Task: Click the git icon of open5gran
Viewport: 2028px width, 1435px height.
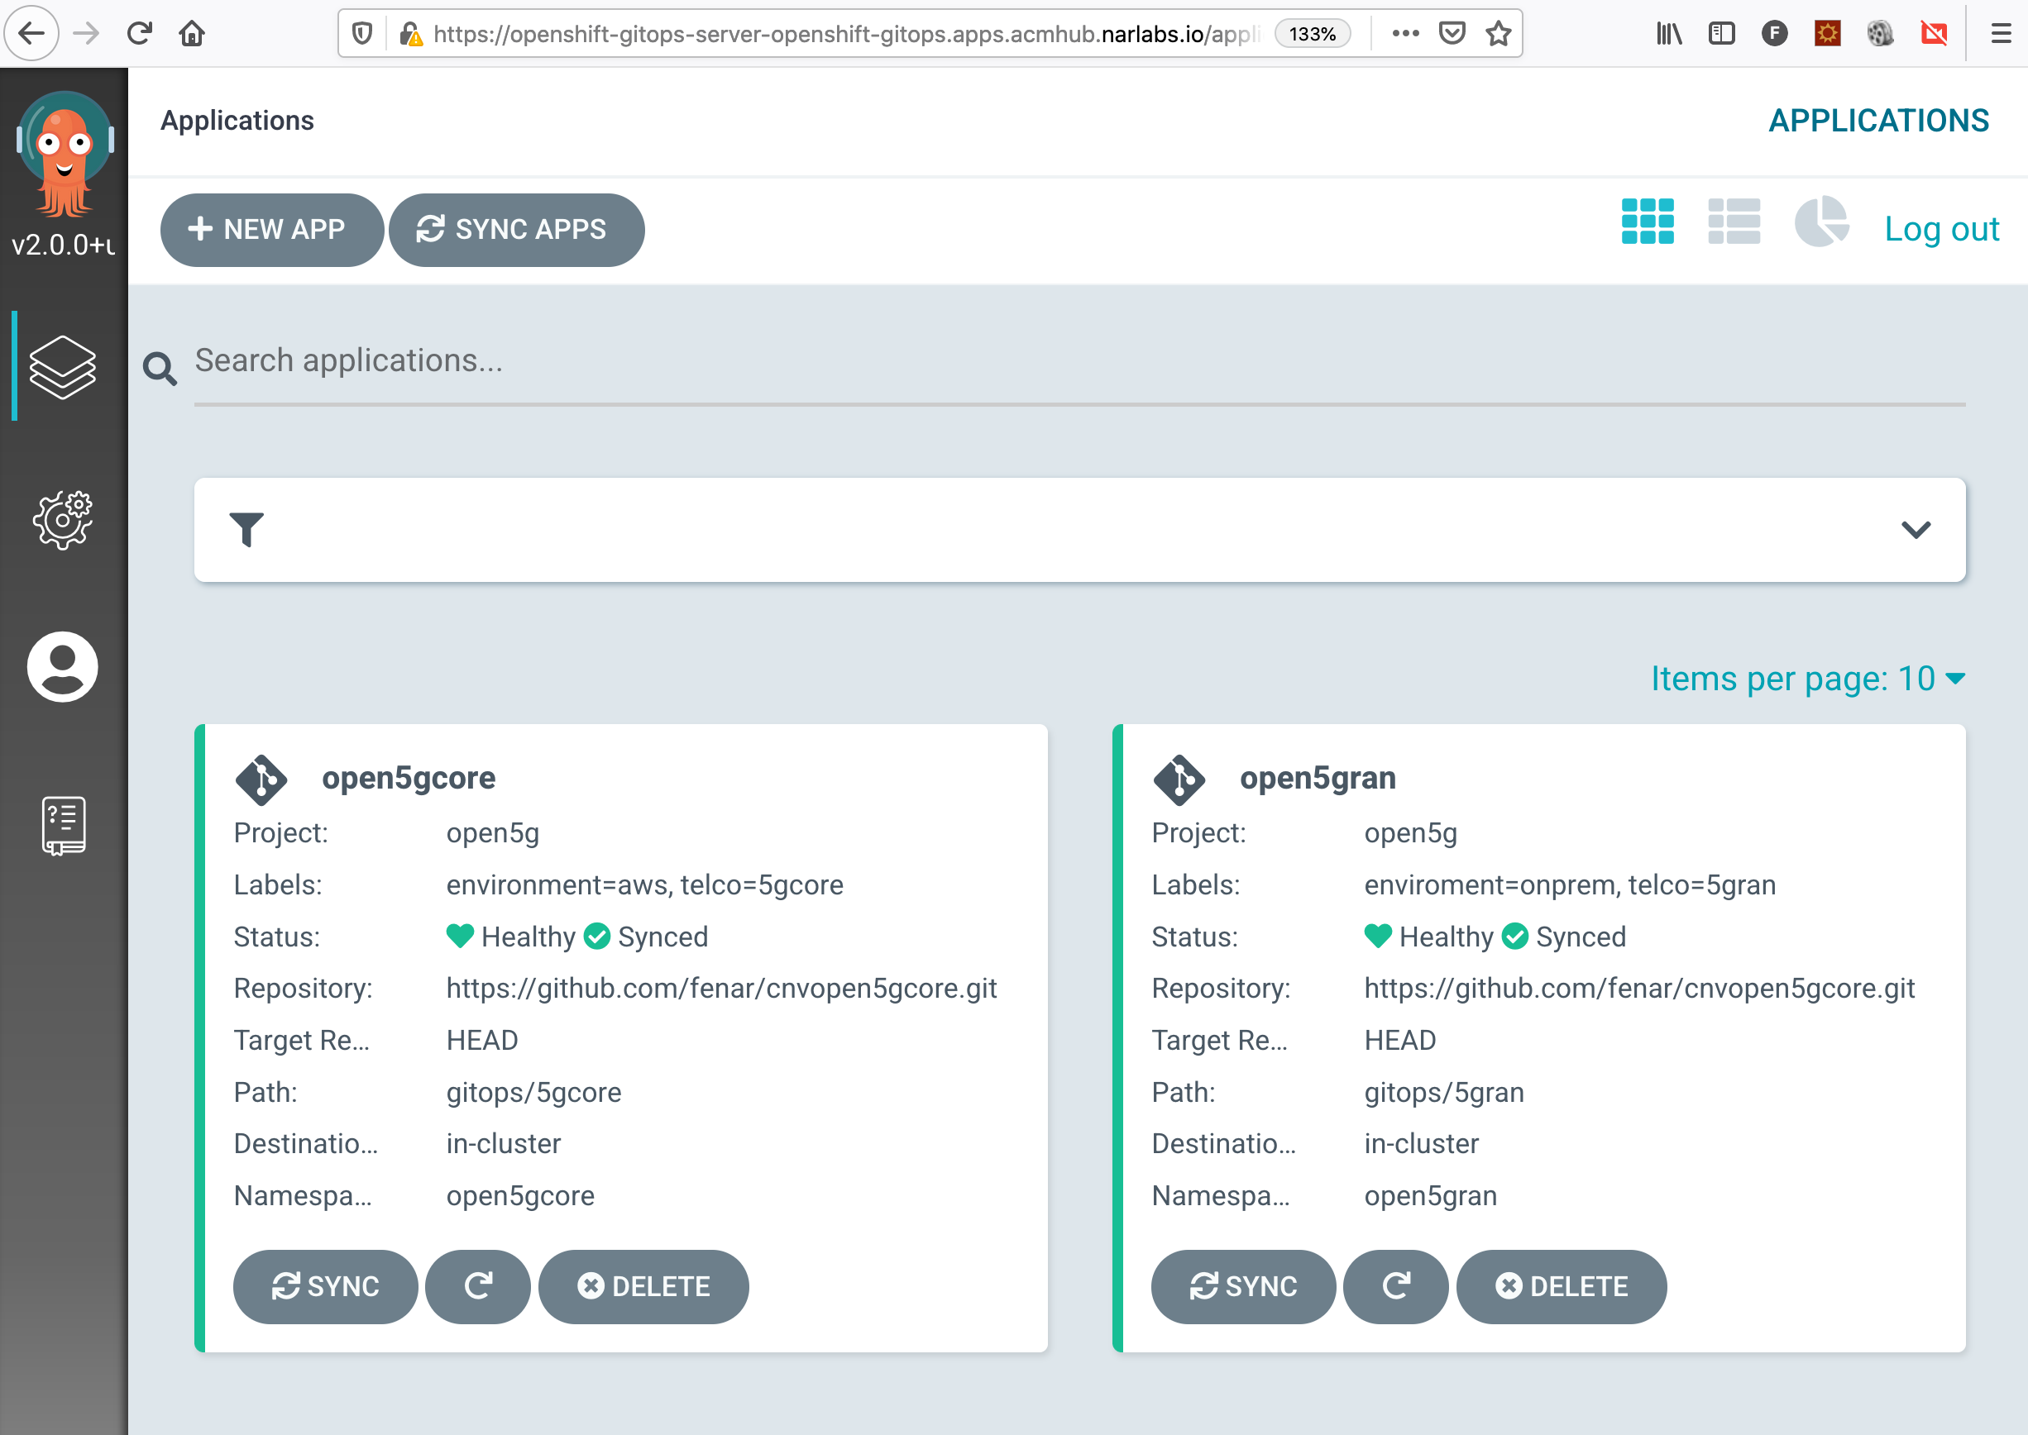Action: pyautogui.click(x=1179, y=779)
